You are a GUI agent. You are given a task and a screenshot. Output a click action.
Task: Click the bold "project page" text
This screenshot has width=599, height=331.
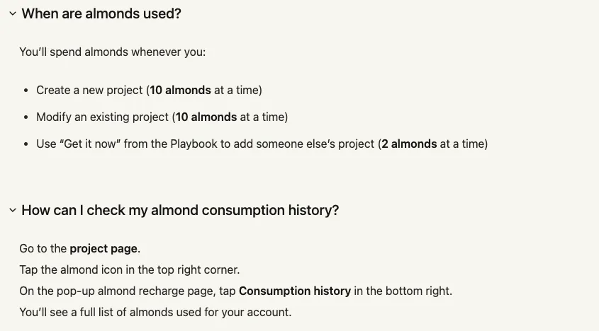click(104, 249)
